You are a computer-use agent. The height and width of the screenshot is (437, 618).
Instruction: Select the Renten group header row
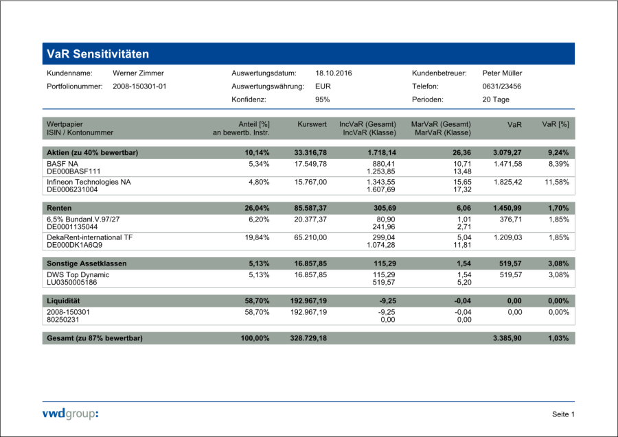60,206
